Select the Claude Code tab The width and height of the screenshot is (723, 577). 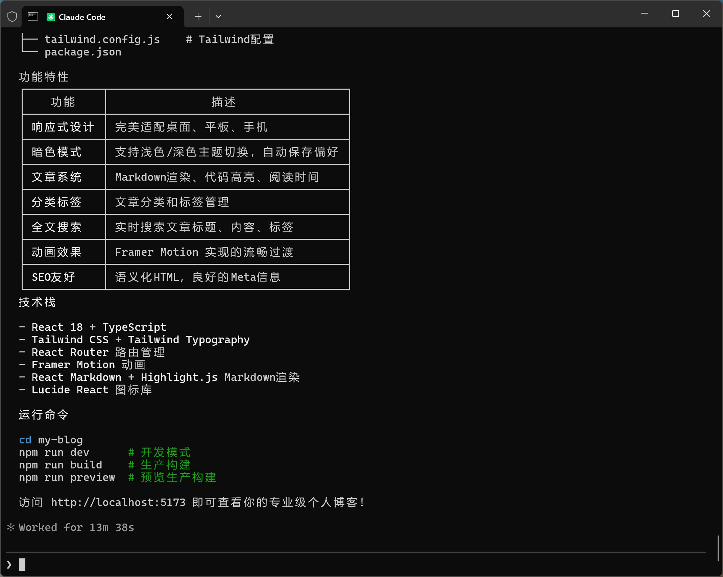coord(101,17)
